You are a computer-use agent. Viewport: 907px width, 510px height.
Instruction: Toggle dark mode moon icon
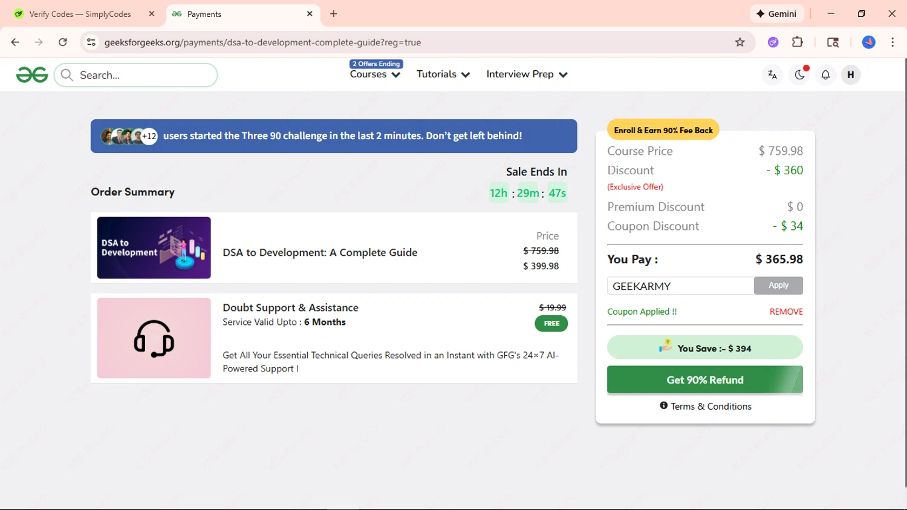click(799, 75)
